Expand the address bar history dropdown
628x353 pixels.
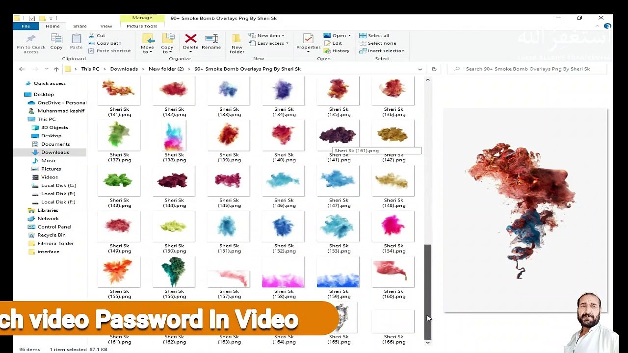pos(420,69)
